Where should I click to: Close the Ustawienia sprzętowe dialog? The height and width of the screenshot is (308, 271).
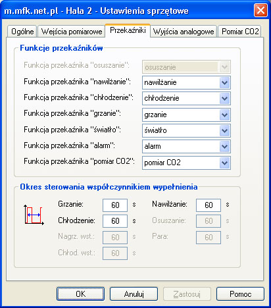[260, 11]
